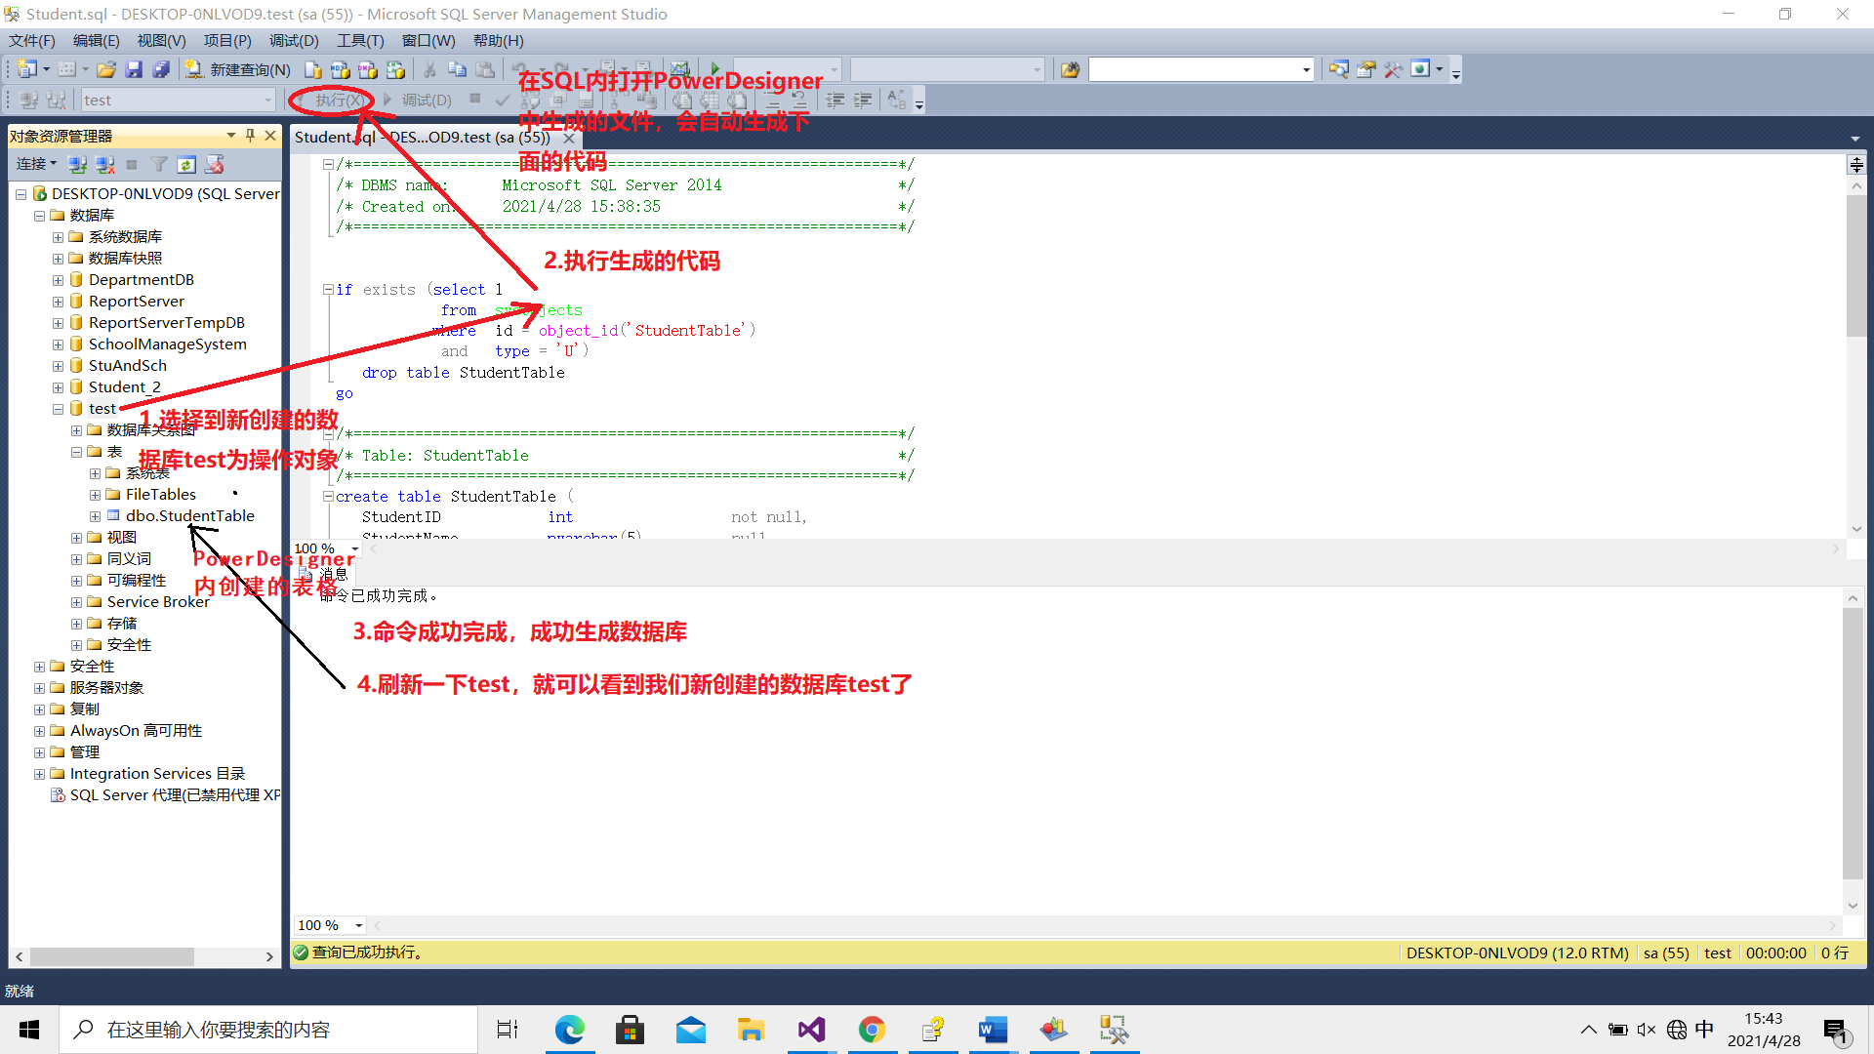Click the Connect Object Explorer icon
The image size is (1874, 1054).
[77, 164]
